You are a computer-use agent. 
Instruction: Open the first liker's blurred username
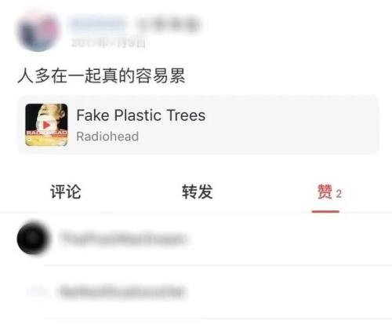point(123,238)
